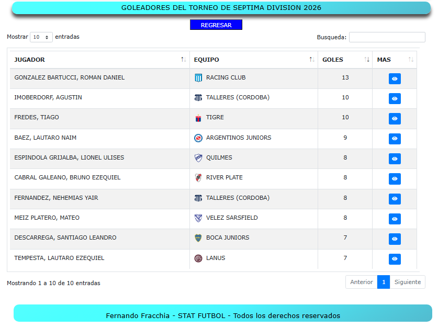Viewport: 438px width, 328px height.
Task: Sort by EQUIPO column arrows
Action: [312, 60]
